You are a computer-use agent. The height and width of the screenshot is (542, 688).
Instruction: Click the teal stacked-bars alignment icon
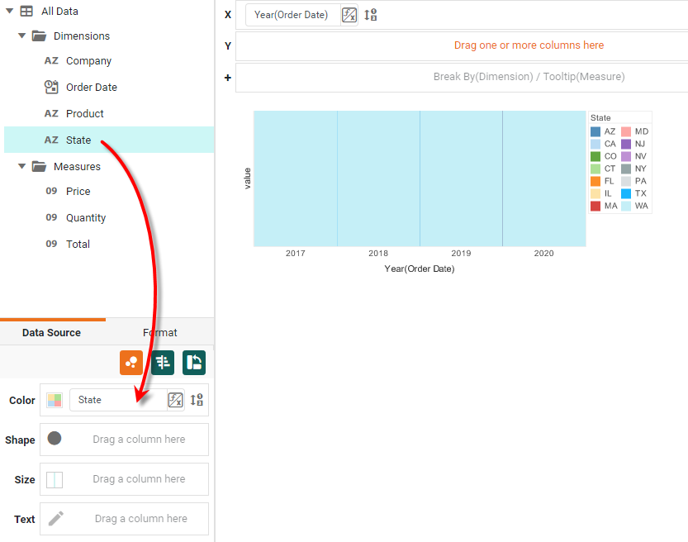[163, 362]
